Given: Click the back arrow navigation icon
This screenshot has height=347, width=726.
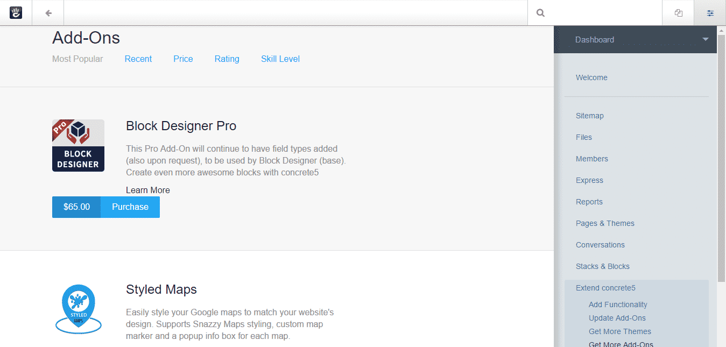Looking at the screenshot, I should click(47, 12).
